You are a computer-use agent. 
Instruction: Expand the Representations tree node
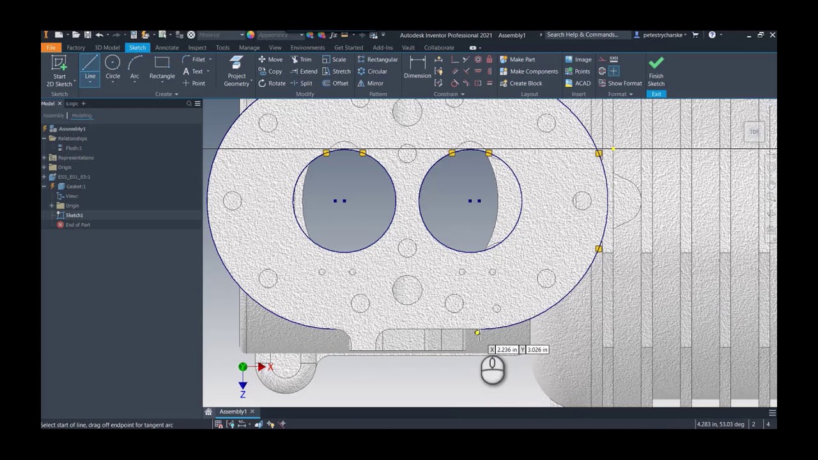click(x=44, y=158)
